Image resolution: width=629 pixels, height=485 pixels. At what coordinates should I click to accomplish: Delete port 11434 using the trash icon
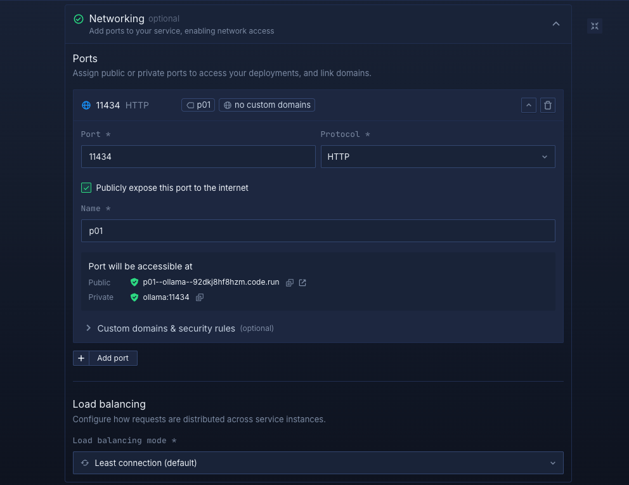pyautogui.click(x=548, y=105)
